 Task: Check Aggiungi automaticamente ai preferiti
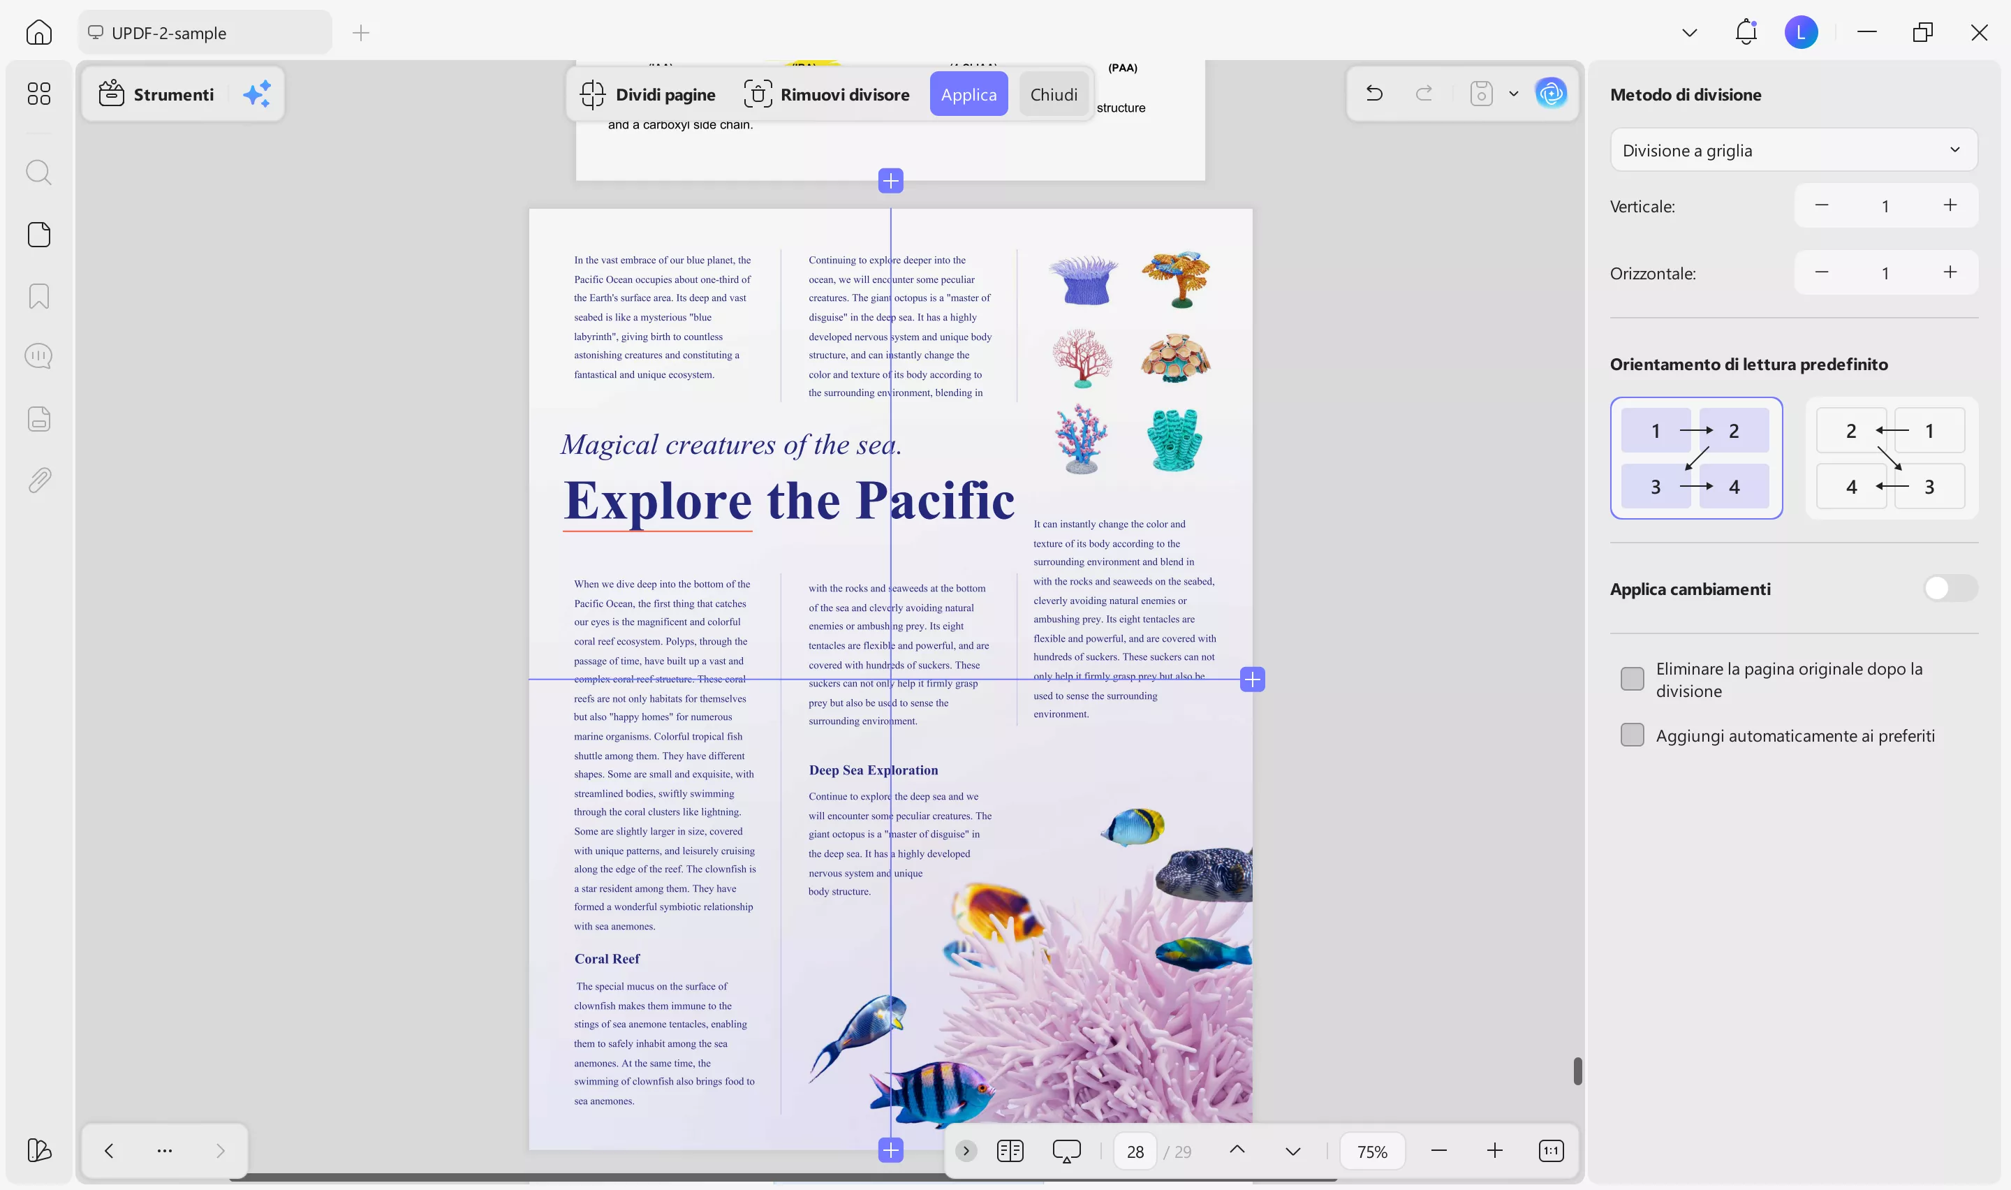pos(1632,734)
